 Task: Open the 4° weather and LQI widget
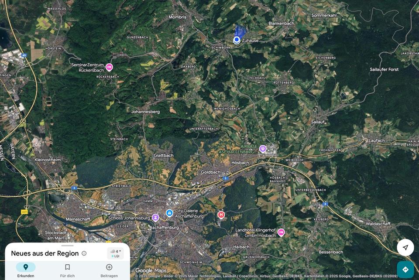(x=116, y=253)
